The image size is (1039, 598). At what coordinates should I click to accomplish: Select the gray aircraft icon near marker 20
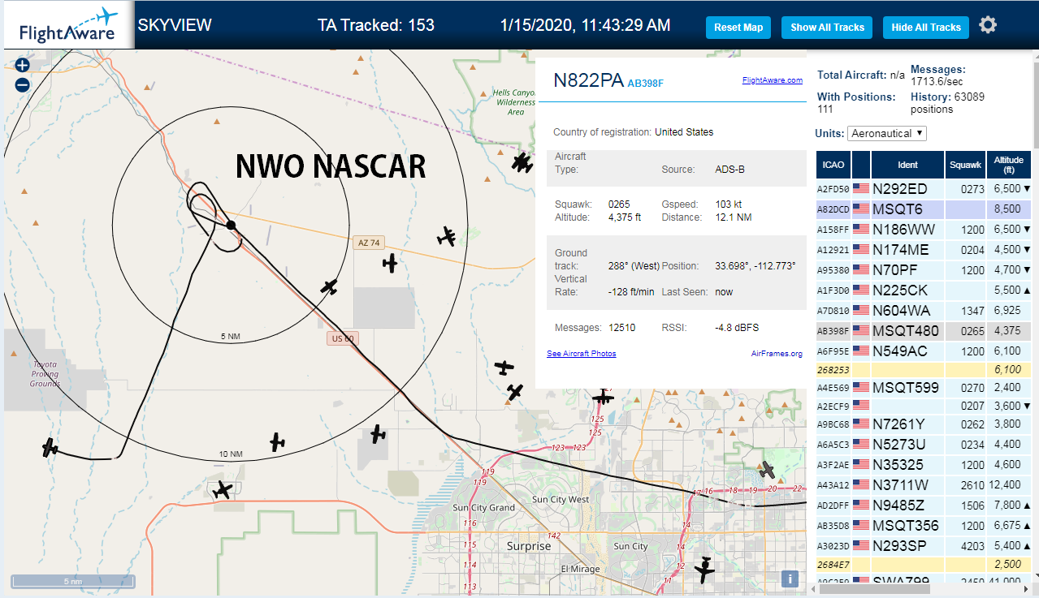pos(767,469)
